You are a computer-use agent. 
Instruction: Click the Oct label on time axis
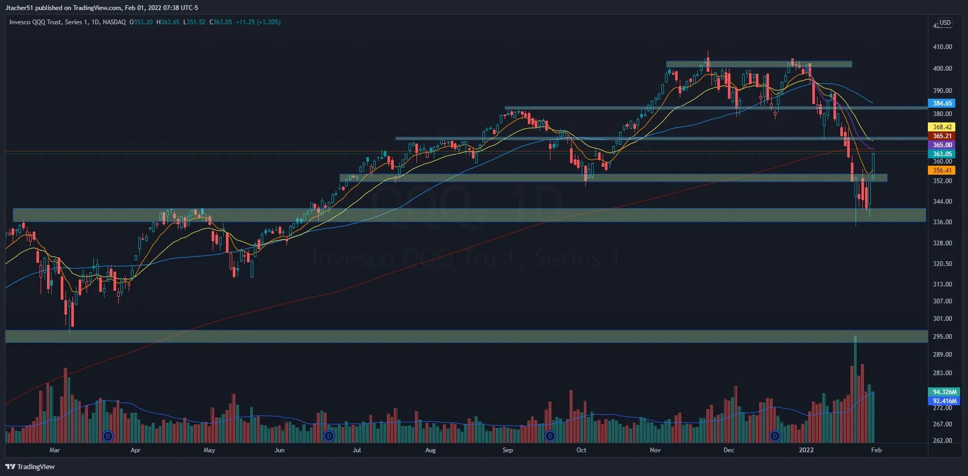tap(581, 450)
